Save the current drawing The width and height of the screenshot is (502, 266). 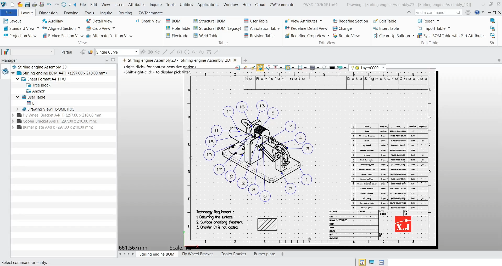pyautogui.click(x=27, y=4)
